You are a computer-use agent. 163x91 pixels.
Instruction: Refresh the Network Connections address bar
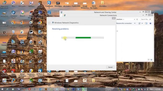pyautogui.click(x=137, y=19)
